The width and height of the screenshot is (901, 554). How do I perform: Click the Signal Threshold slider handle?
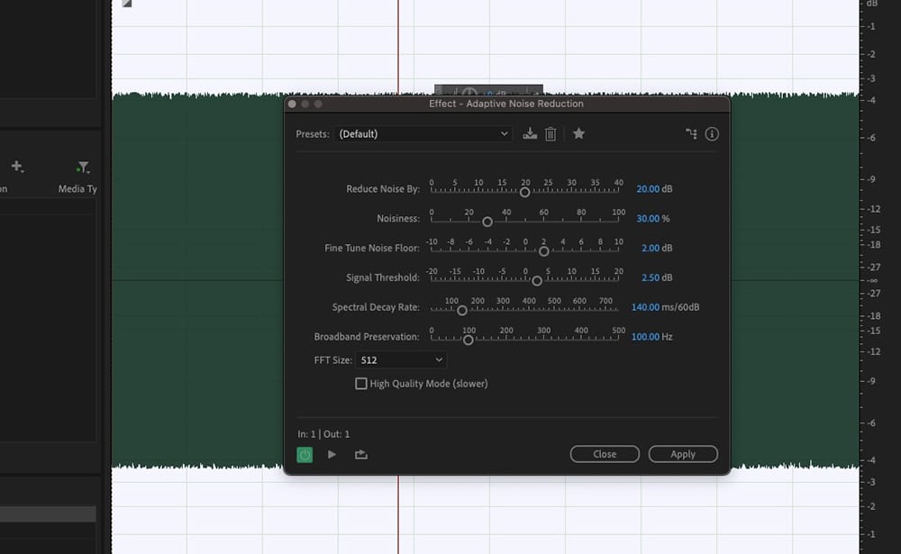click(537, 281)
